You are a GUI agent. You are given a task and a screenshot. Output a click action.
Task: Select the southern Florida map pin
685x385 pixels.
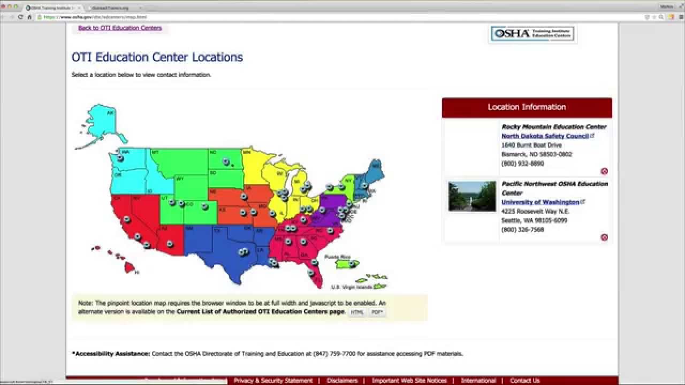click(x=310, y=273)
